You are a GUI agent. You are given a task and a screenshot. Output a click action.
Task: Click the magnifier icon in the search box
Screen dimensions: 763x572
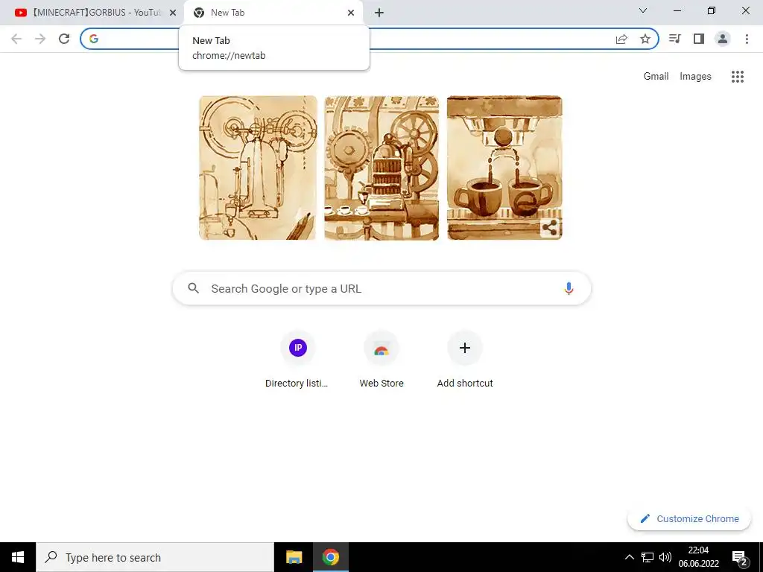[193, 288]
